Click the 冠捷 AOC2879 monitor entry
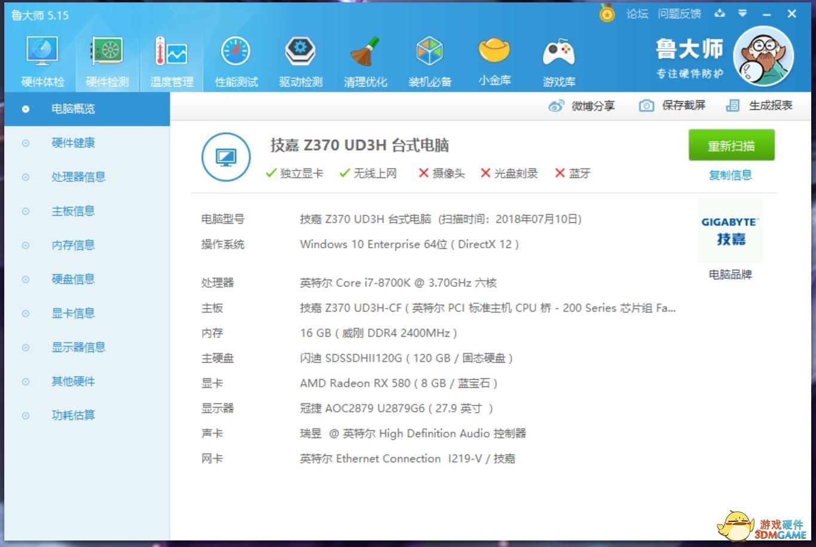The image size is (816, 547). click(x=396, y=408)
